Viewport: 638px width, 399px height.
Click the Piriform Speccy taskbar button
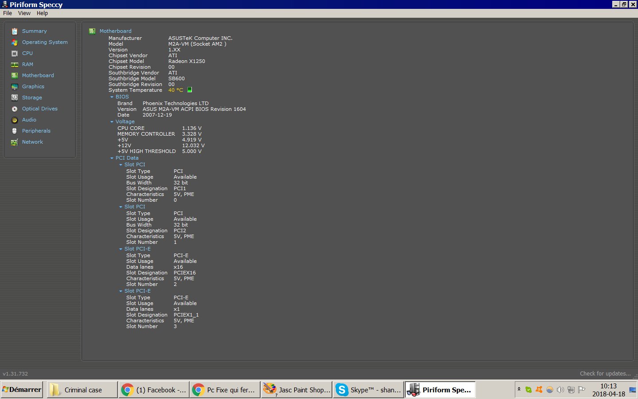[440, 390]
